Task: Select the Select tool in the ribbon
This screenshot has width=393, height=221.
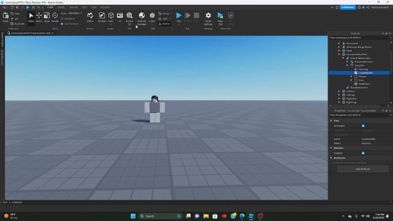Action: [x=31, y=18]
